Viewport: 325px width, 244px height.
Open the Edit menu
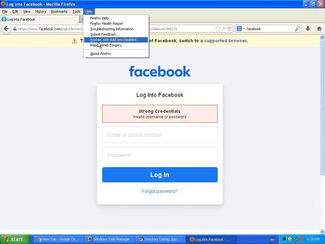pos(15,11)
